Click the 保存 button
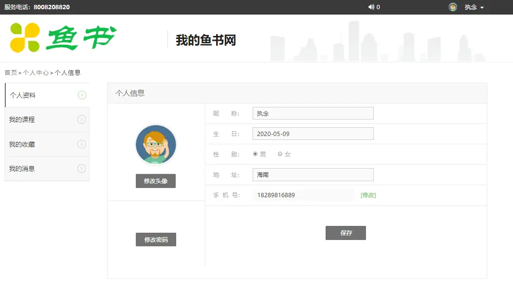 point(346,233)
